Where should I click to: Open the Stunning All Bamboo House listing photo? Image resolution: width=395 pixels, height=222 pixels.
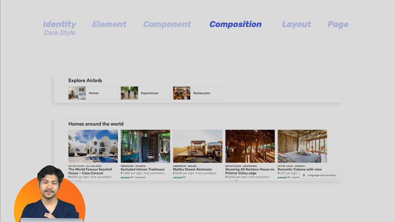click(x=250, y=146)
